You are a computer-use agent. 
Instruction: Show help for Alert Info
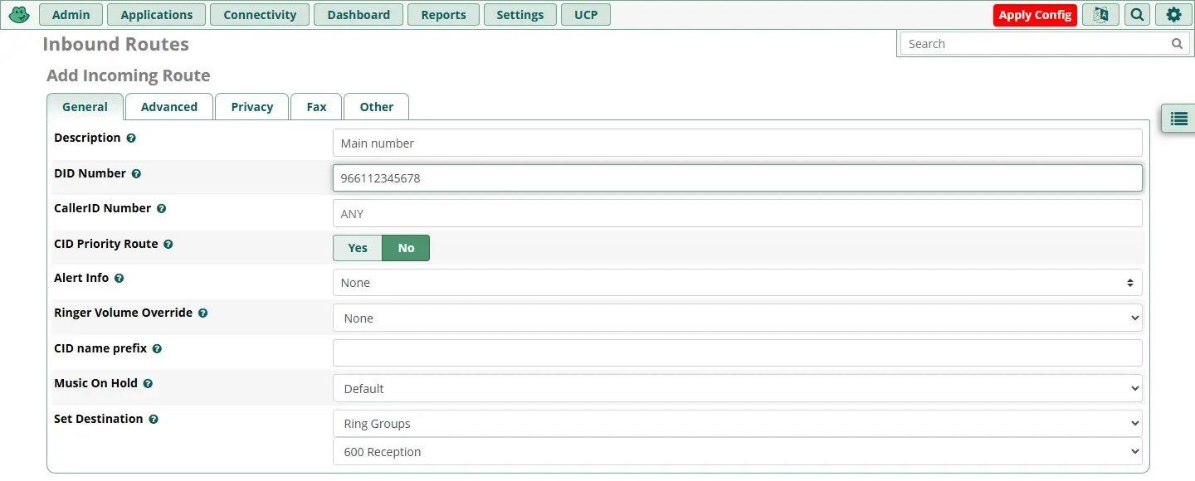119,279
